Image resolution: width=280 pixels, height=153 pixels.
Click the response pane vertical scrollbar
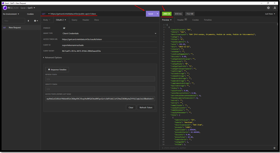click(x=277, y=24)
